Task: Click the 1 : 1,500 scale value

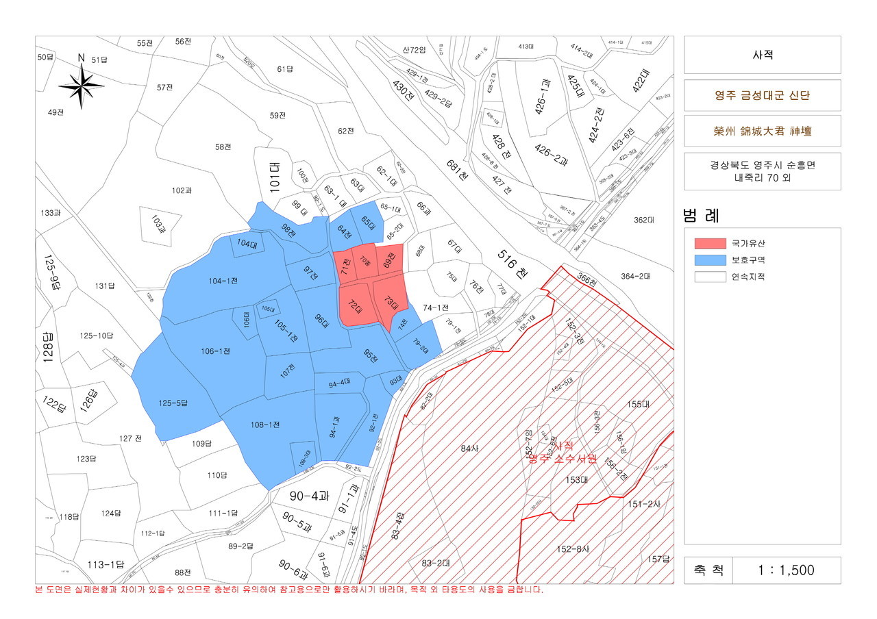Action: [786, 570]
